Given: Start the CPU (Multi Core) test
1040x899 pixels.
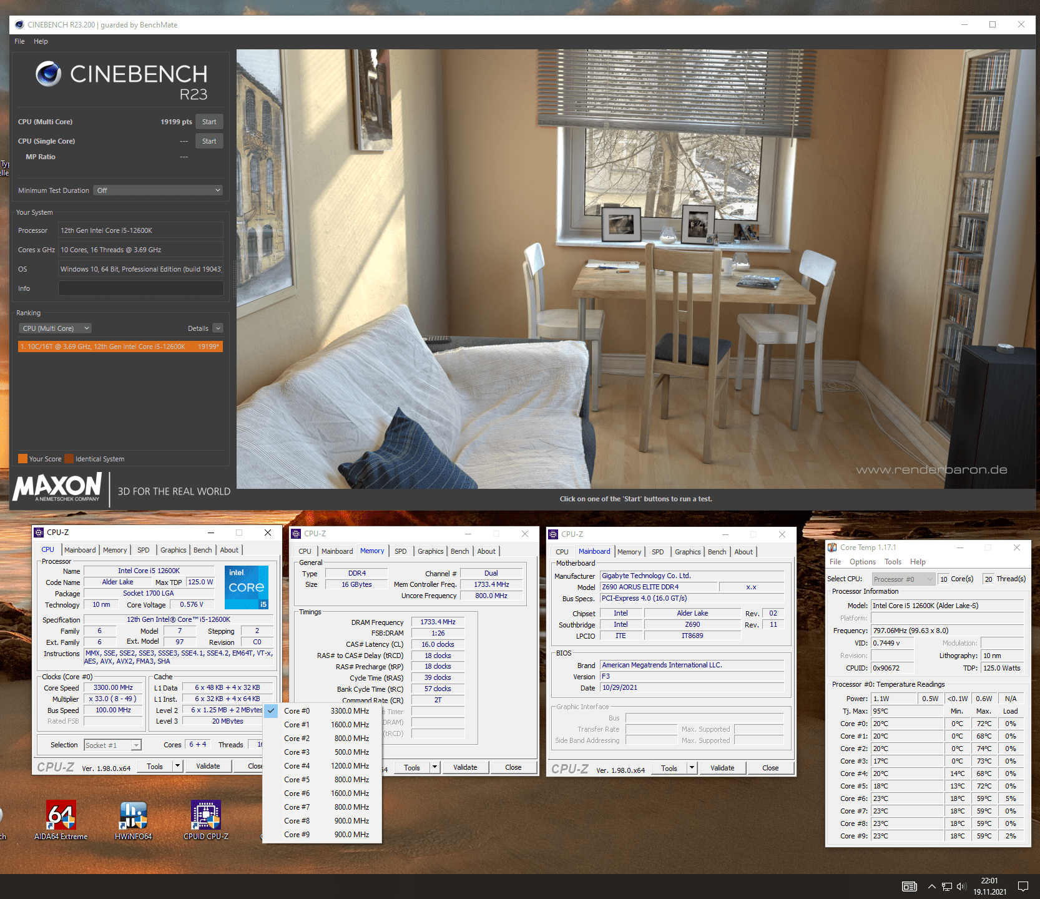Looking at the screenshot, I should [209, 122].
